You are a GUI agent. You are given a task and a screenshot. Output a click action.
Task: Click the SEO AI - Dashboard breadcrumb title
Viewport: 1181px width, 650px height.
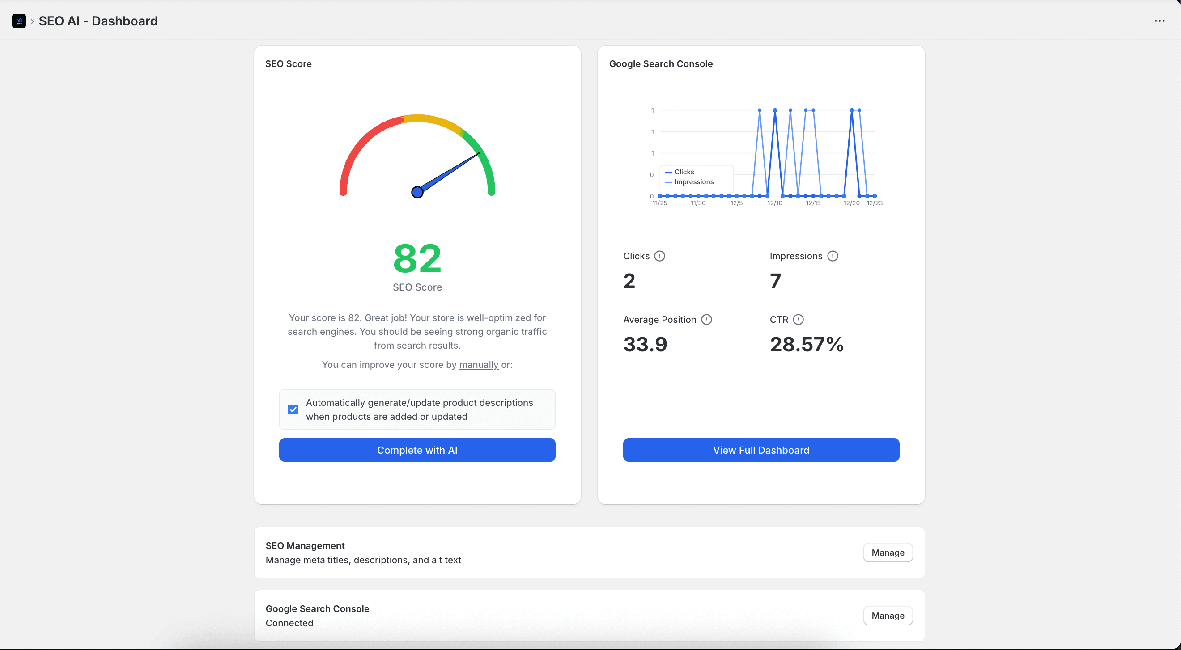98,21
